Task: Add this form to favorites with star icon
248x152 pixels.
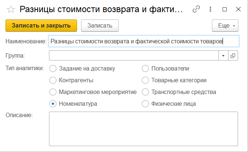Action: point(11,9)
